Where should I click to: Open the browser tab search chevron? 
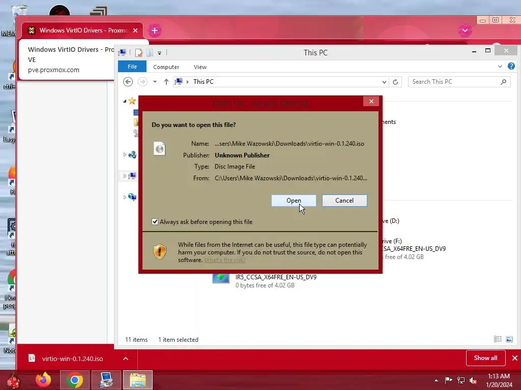click(465, 30)
